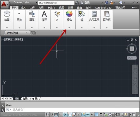Open the AutoCAD application menu
Screen dimensions: 140x117
(x=4, y=4)
